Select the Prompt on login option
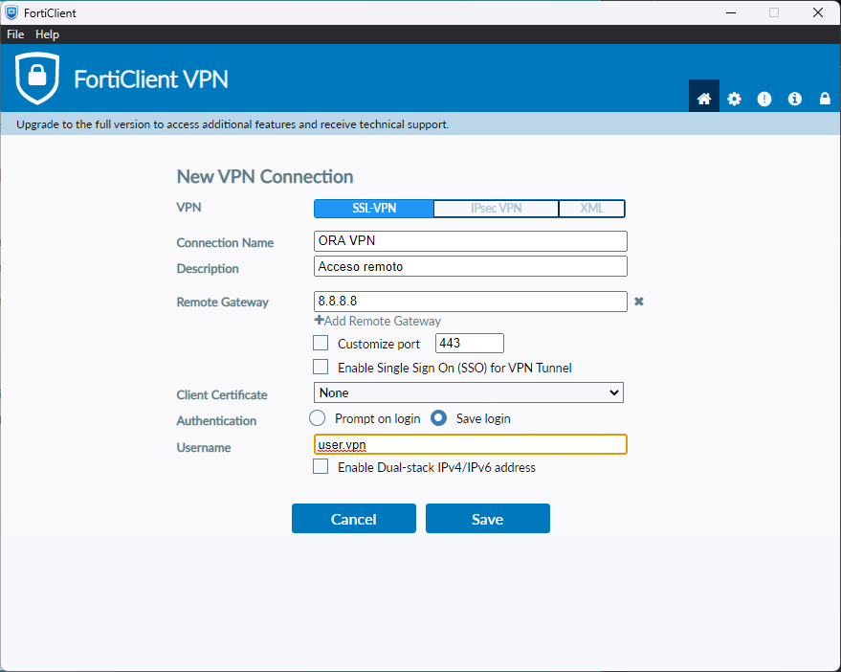Screen dimensions: 841x672 point(317,418)
